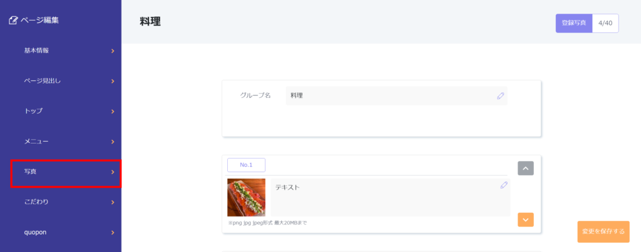This screenshot has width=641, height=252.
Task: Click the page edit icon in sidebar header
Action: pyautogui.click(x=13, y=21)
